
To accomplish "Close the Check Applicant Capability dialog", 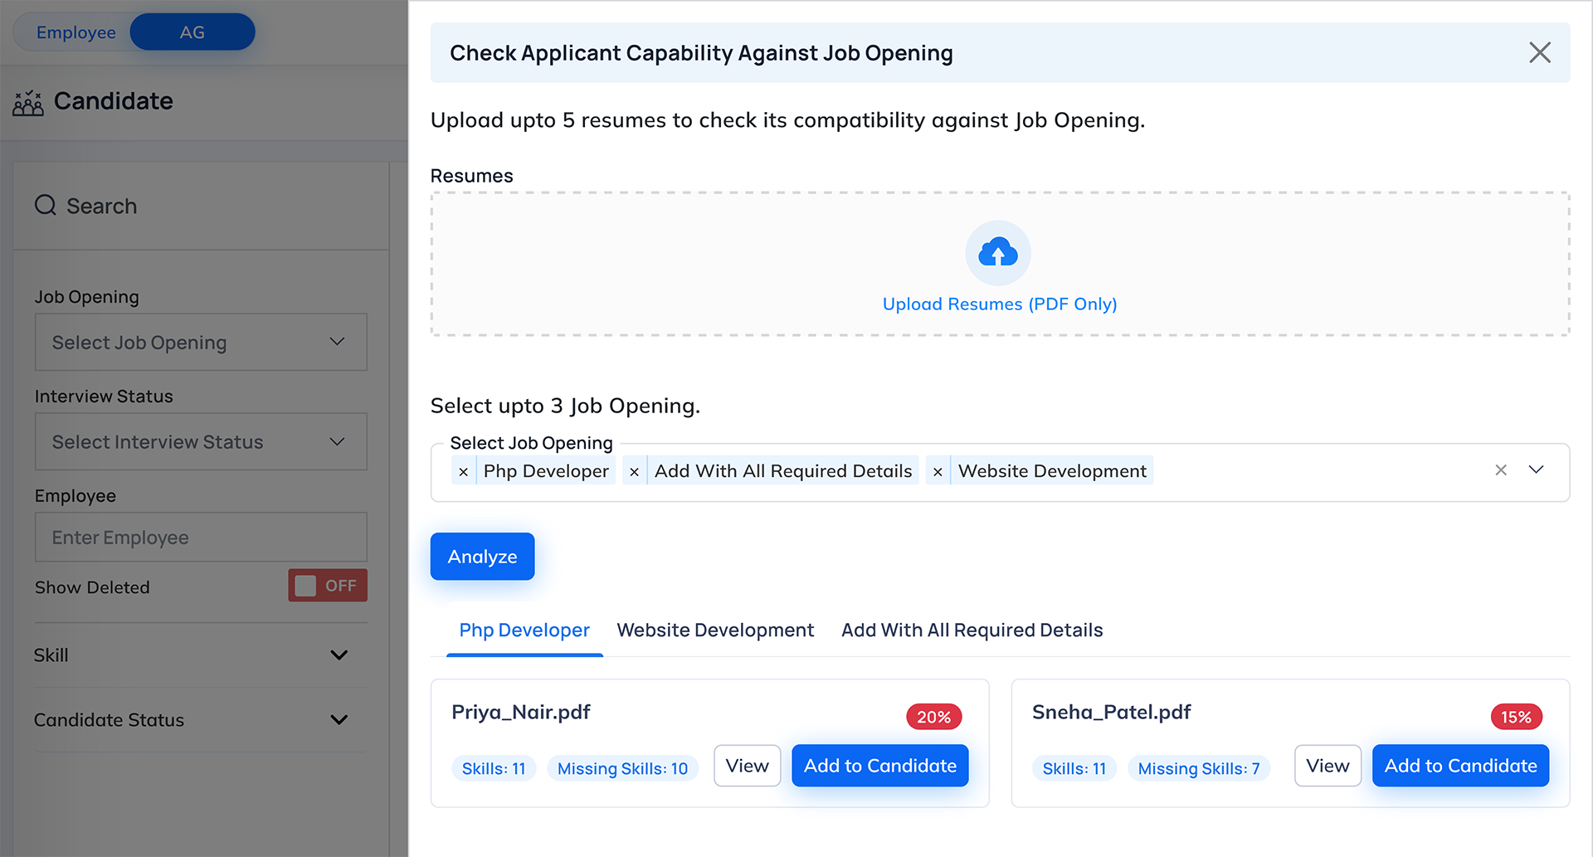I will click(1540, 53).
